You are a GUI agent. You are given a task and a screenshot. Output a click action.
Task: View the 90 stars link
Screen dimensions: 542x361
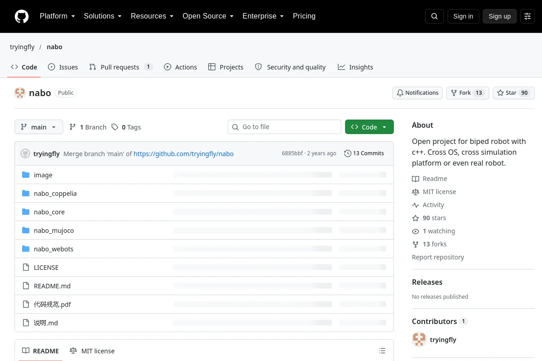pyautogui.click(x=429, y=218)
